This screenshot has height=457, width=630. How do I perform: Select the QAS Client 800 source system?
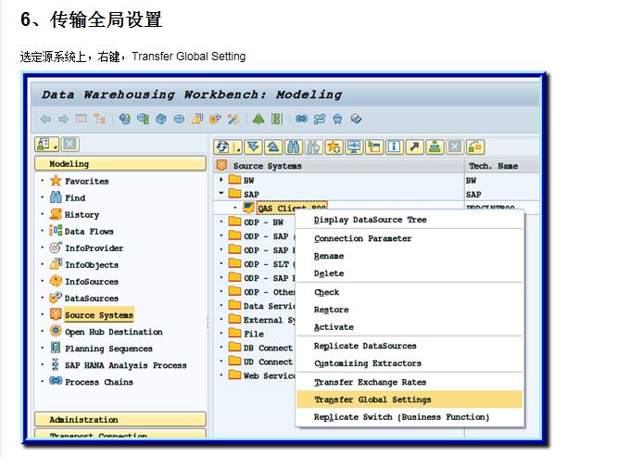[x=292, y=208]
